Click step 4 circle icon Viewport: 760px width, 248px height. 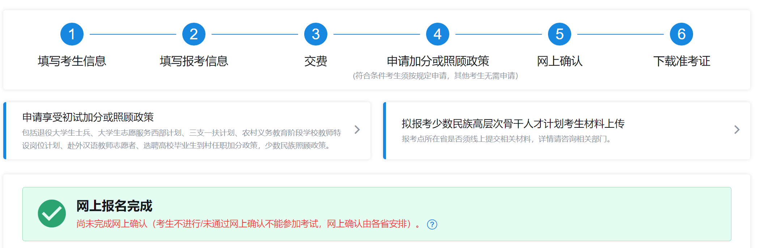(x=437, y=34)
